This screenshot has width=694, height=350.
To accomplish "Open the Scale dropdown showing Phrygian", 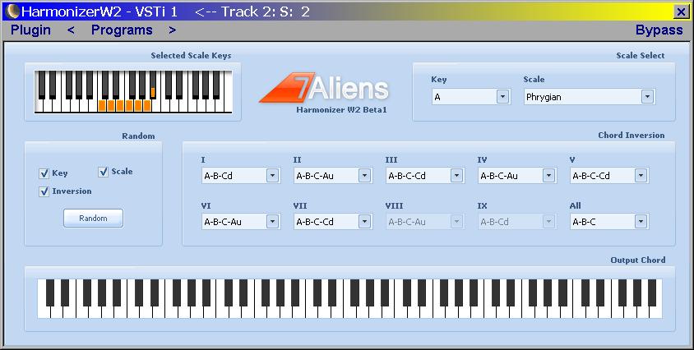I will (x=590, y=97).
